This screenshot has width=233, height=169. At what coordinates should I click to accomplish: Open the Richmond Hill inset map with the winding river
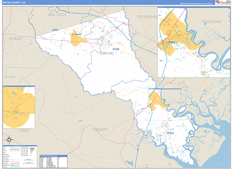coord(194,42)
